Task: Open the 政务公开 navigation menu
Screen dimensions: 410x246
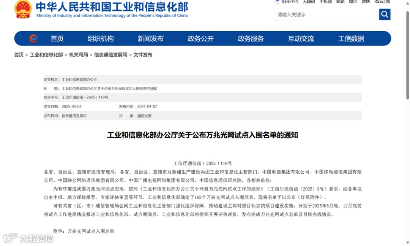Action: coord(201,38)
